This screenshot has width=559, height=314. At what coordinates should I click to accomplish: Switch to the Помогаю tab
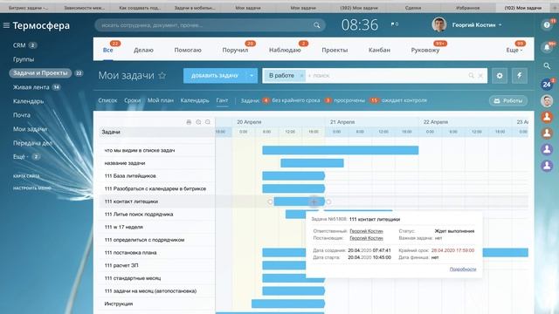click(188, 51)
